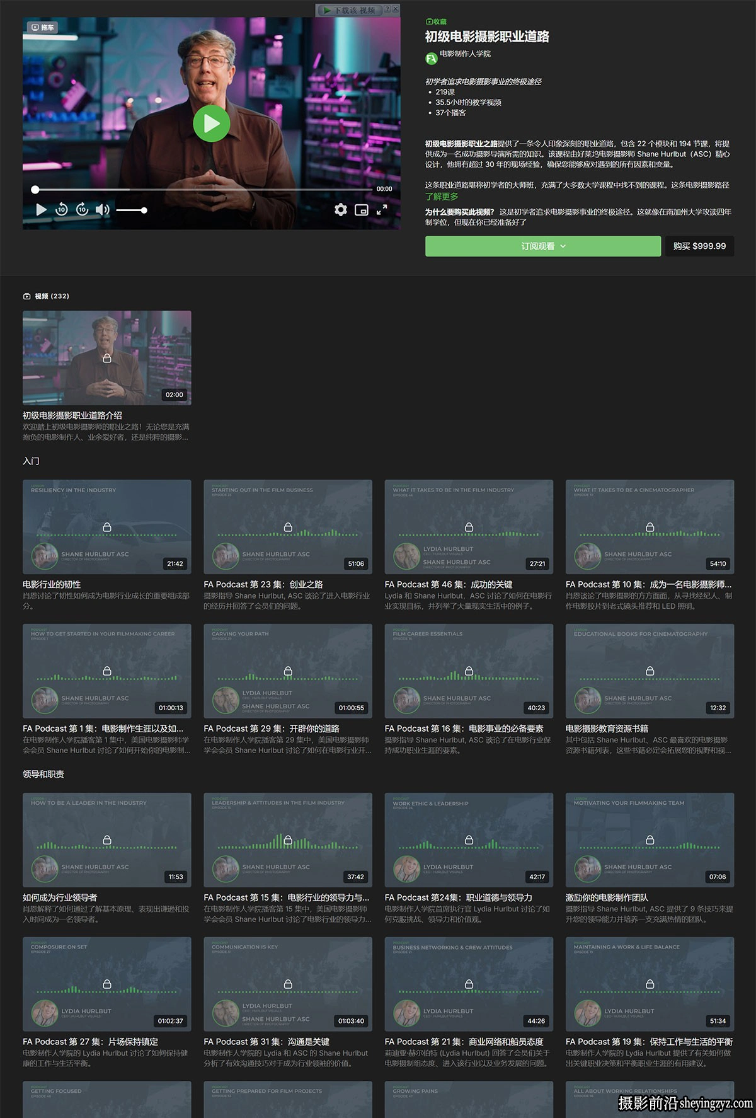Click the help icon on the download toolbar
Image resolution: width=756 pixels, height=1118 pixels.
[x=388, y=9]
